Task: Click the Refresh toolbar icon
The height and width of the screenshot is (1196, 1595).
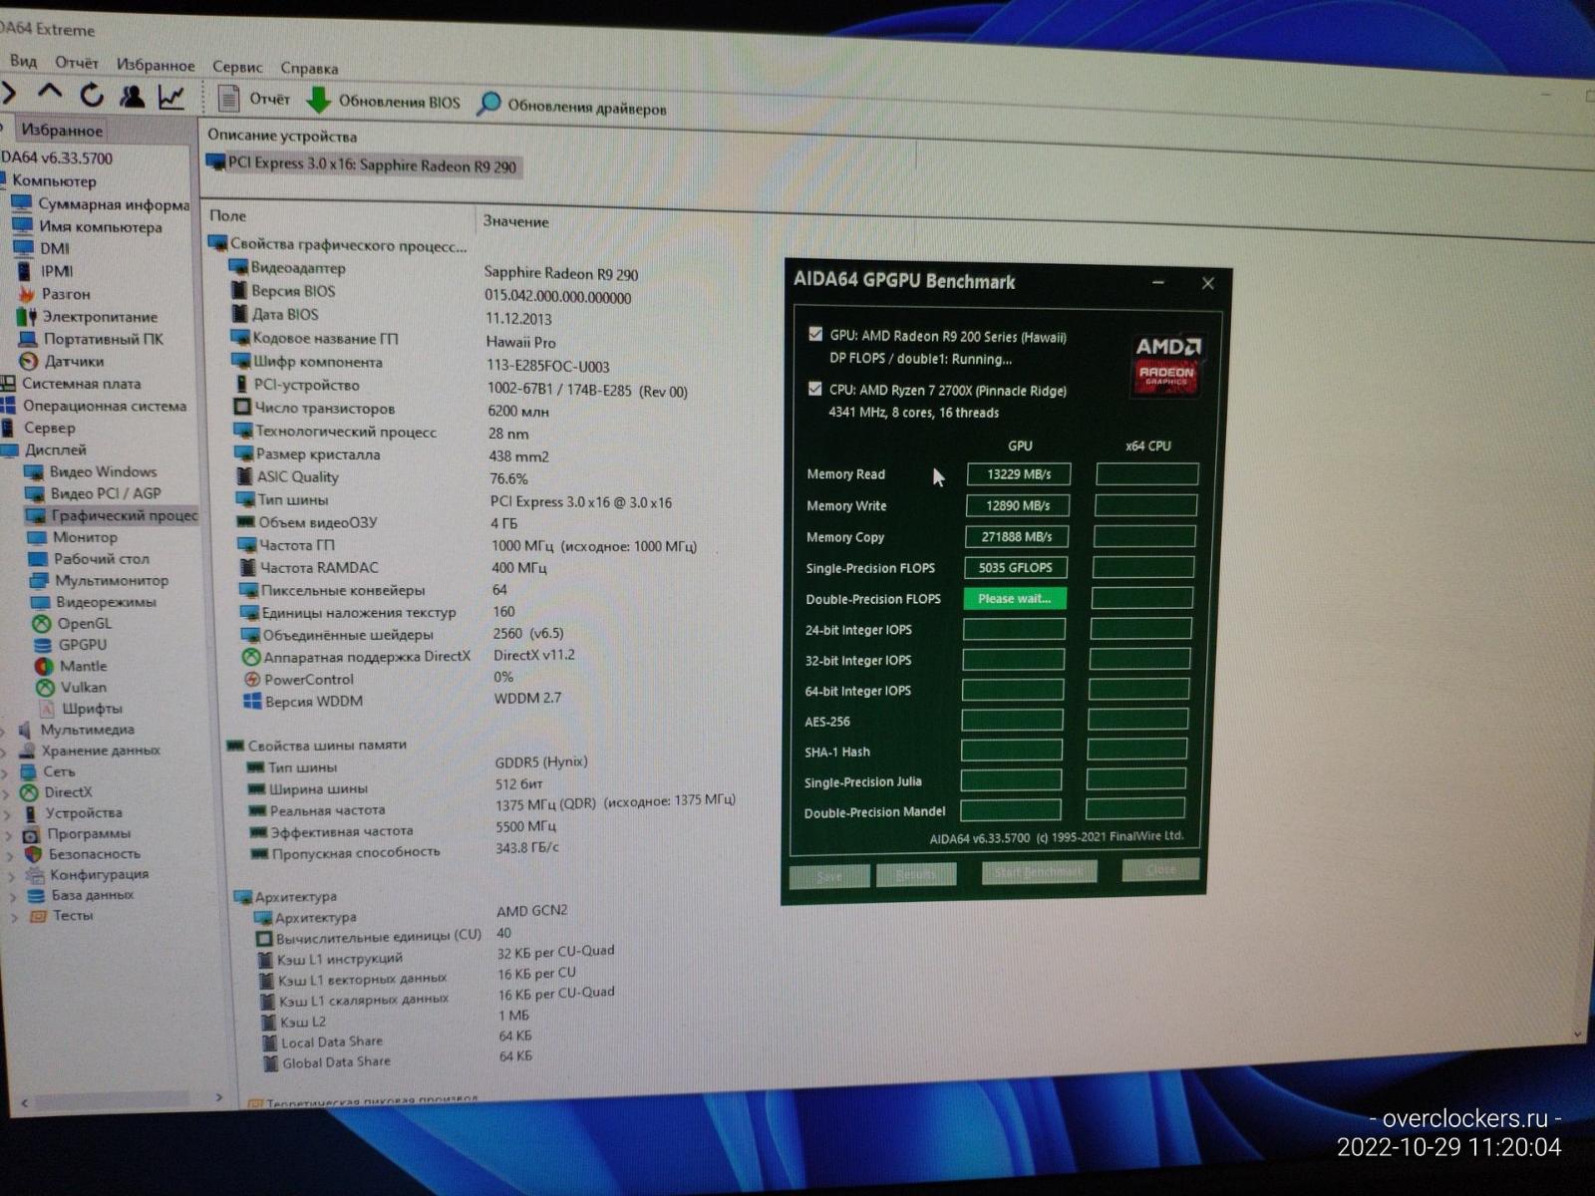Action: coord(92,95)
